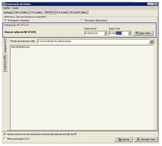Select file 3442909585.xml in the list
The width and height of the screenshot is (162, 146).
[20, 47]
